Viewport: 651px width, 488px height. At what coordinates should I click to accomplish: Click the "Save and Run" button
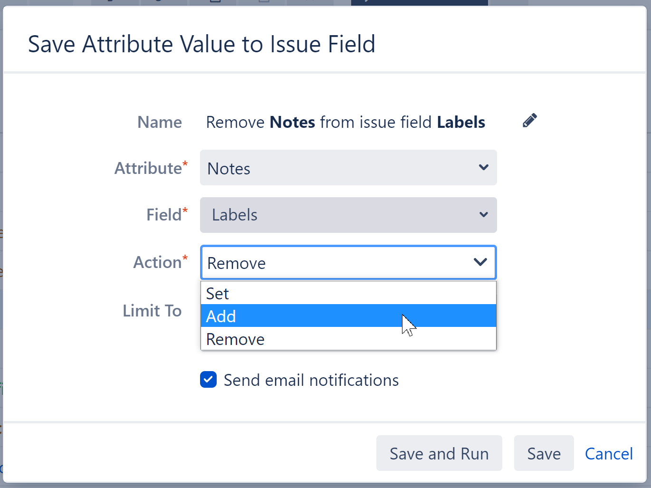click(x=439, y=453)
